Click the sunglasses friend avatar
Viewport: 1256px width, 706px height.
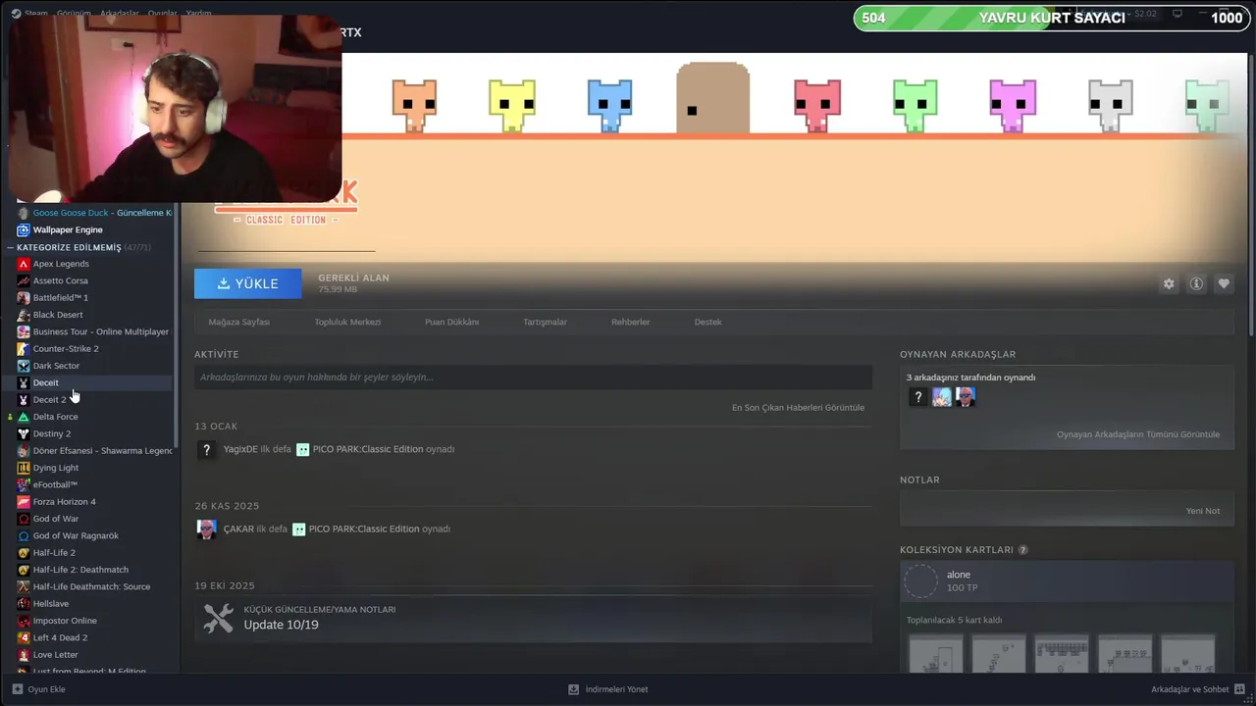point(966,397)
